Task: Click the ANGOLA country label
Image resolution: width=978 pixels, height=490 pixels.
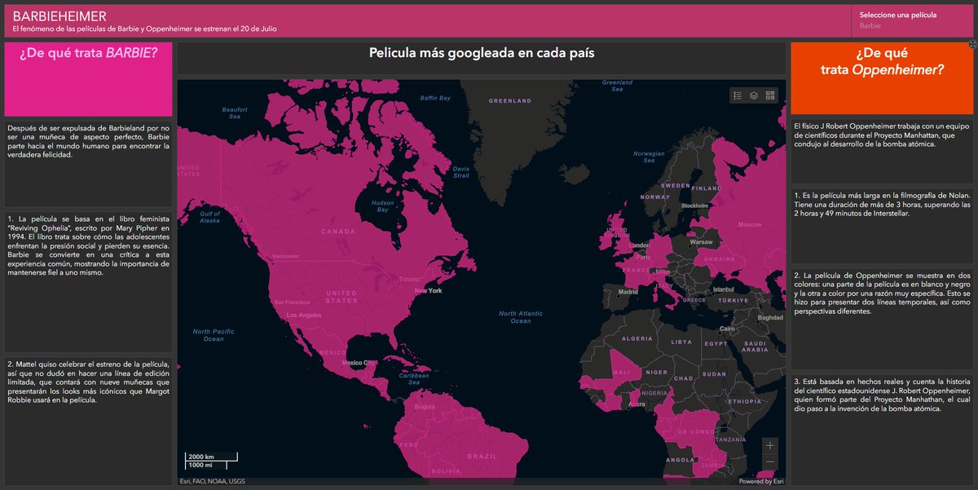Action: (681, 460)
